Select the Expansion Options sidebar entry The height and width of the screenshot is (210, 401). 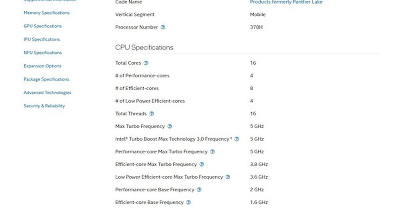tap(42, 66)
